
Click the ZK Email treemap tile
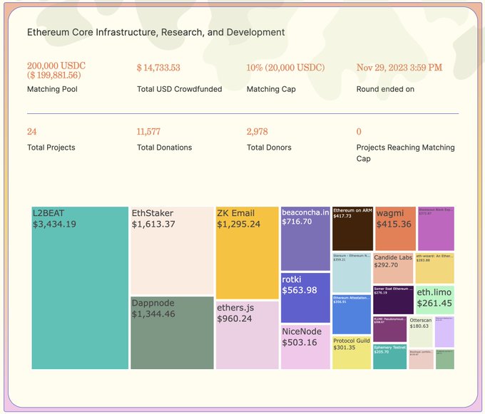point(247,253)
